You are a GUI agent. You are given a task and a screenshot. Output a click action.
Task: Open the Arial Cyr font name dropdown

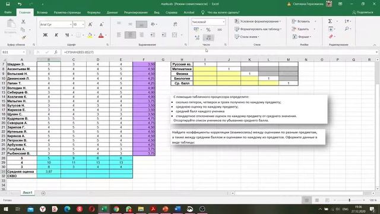(x=71, y=24)
